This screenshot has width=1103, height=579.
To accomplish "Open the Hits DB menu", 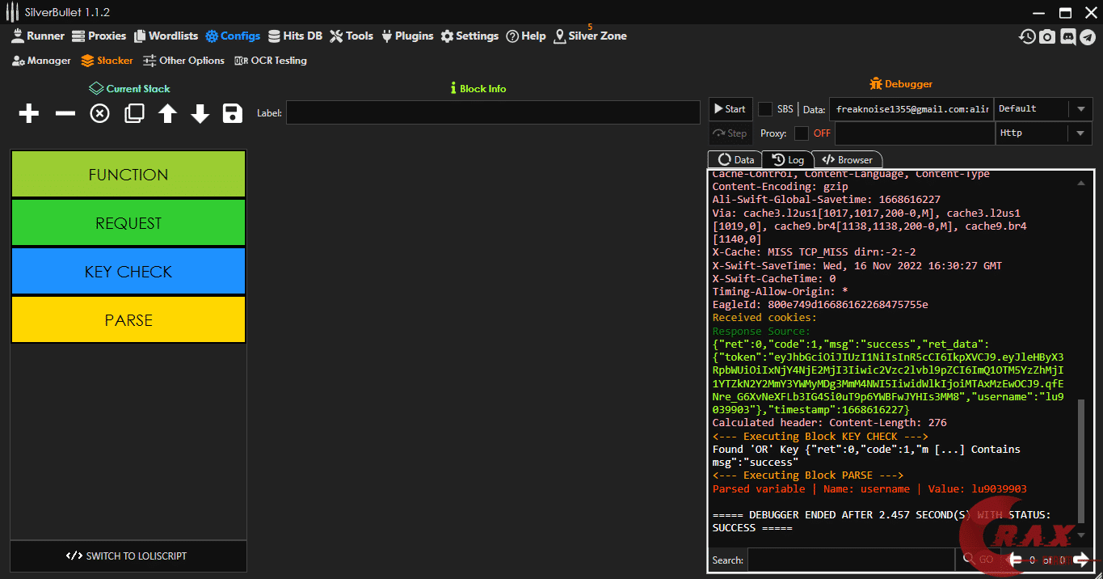I will click(295, 36).
